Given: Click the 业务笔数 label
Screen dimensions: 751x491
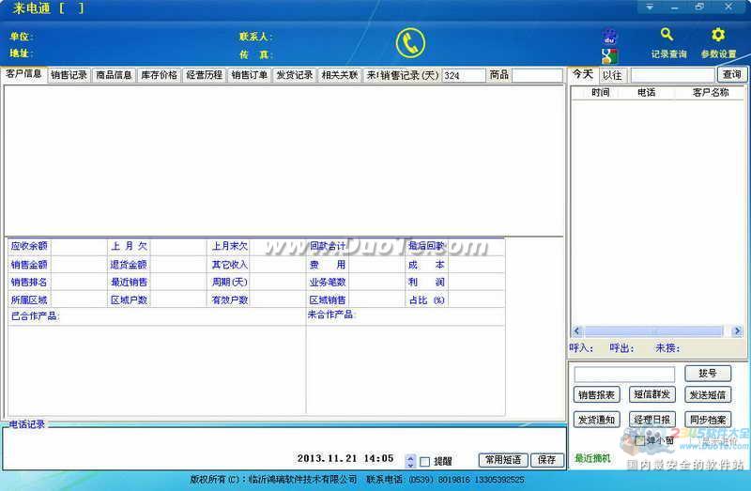Looking at the screenshot, I should tap(328, 283).
